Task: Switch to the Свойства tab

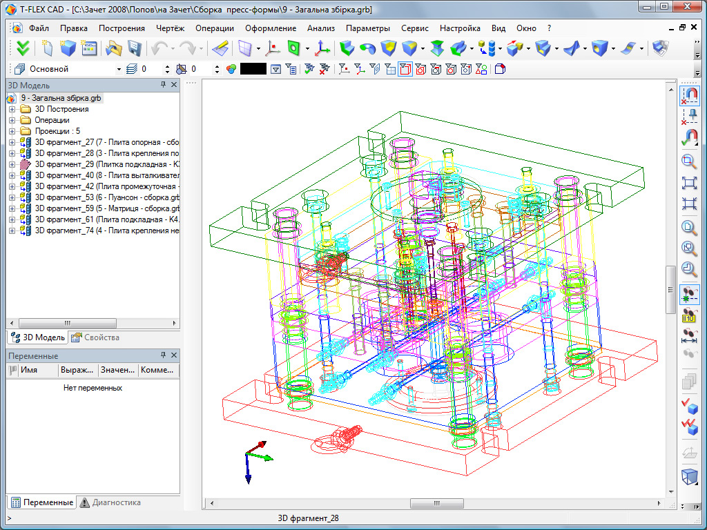Action: click(95, 337)
